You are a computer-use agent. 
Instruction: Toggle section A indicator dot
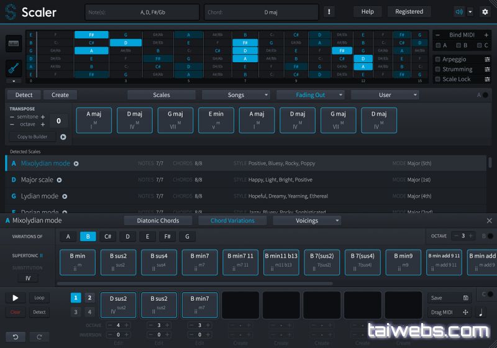(x=485, y=95)
